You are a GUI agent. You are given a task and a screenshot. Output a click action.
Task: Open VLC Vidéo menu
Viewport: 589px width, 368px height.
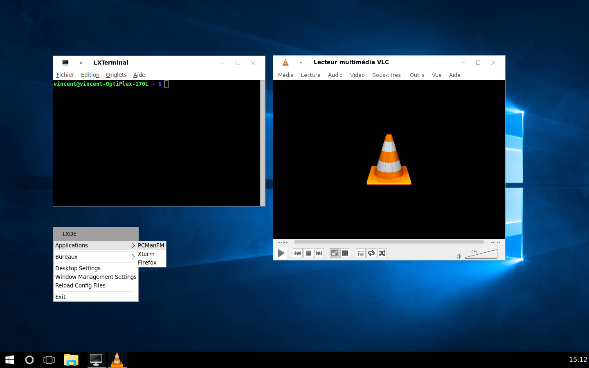(357, 75)
